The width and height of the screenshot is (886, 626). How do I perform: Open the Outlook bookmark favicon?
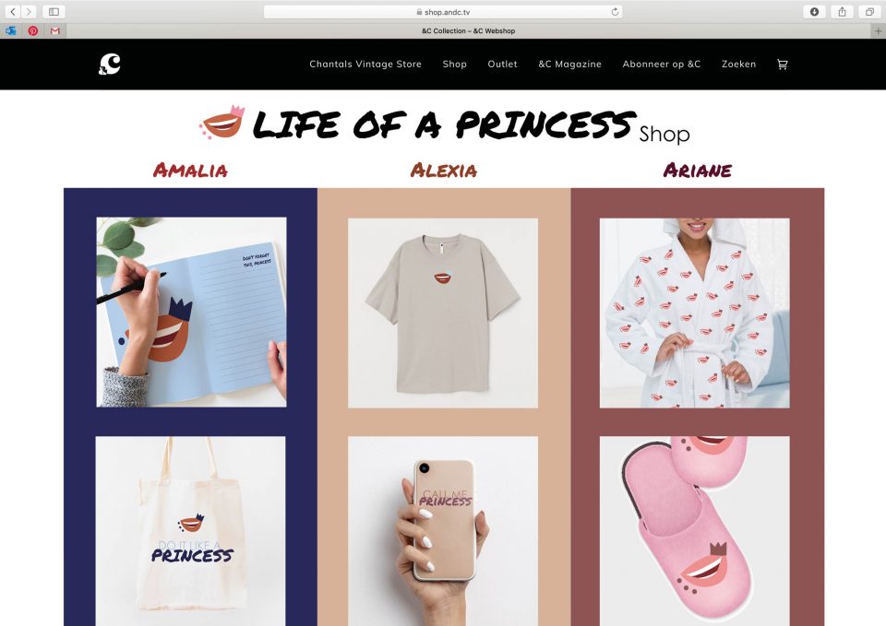click(x=11, y=31)
